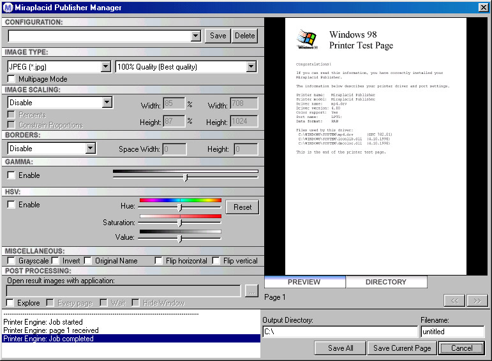Click the scaling Height percent field
The height and width of the screenshot is (361, 492).
coord(174,121)
